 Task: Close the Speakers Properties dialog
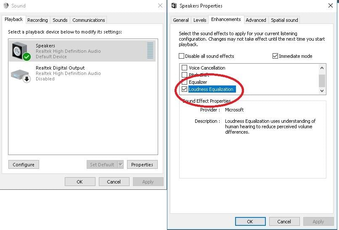[x=330, y=6]
